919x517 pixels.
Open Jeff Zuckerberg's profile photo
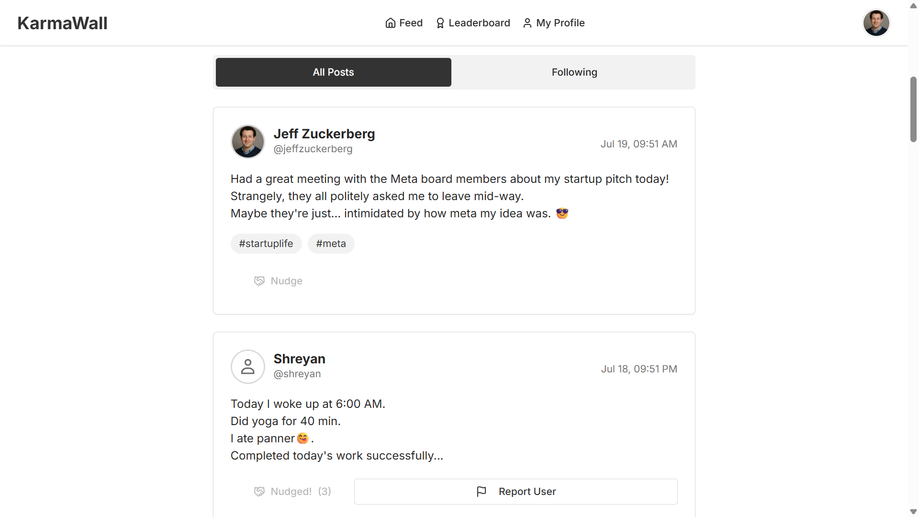[x=247, y=142]
